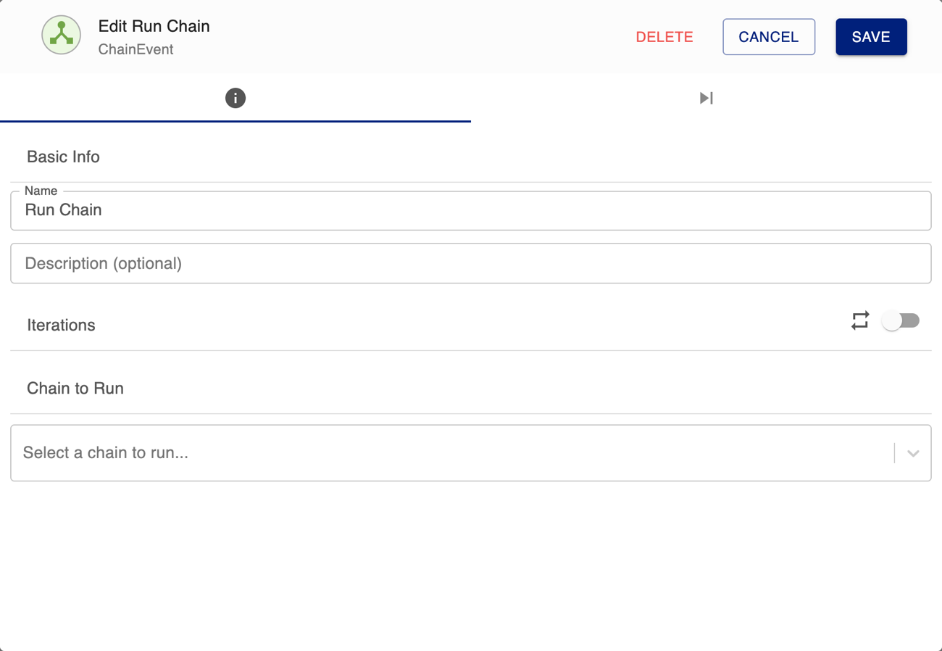Click the Chain to Run section label
This screenshot has width=942, height=651.
[75, 388]
